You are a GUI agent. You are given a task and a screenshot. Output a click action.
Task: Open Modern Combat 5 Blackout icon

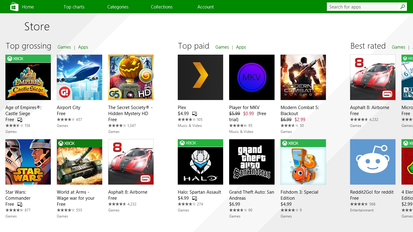pos(303,77)
